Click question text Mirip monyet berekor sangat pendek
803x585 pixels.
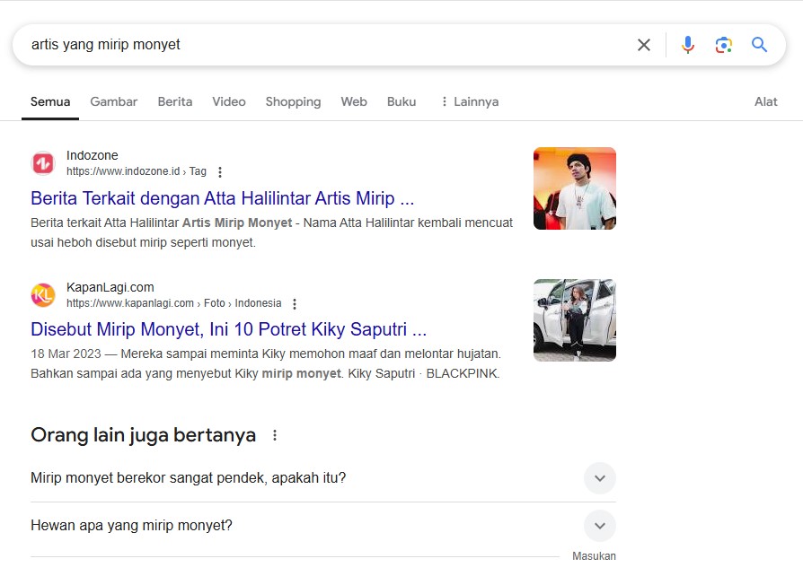click(x=188, y=478)
